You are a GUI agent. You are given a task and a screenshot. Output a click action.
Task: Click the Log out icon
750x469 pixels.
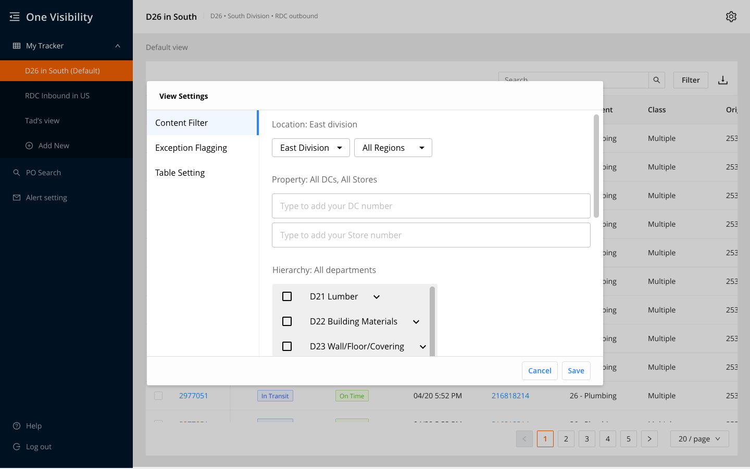click(17, 447)
